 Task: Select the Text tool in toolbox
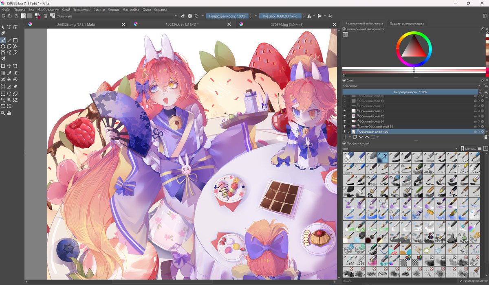click(9, 27)
